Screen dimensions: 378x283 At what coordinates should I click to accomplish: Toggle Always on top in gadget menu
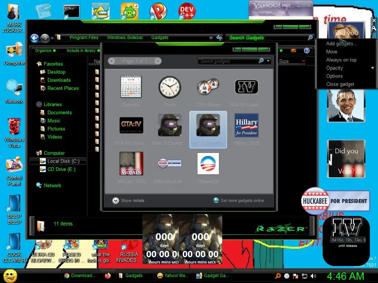tap(341, 60)
